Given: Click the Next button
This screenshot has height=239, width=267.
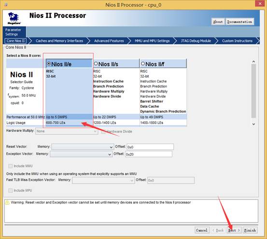Looking at the screenshot, I should tap(234, 230).
